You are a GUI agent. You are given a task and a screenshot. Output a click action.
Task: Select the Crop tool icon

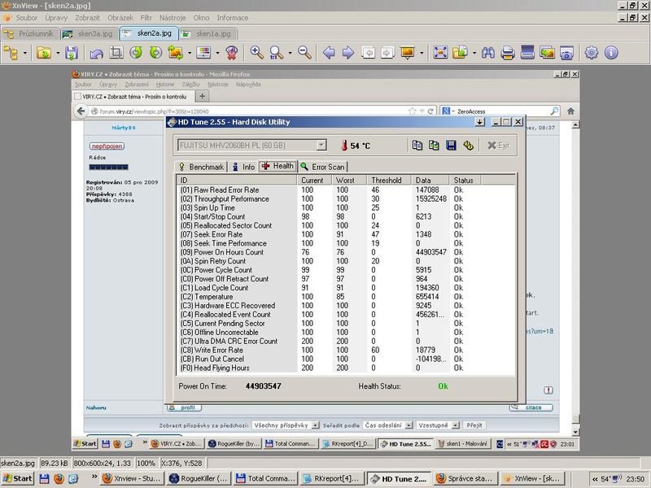[116, 53]
